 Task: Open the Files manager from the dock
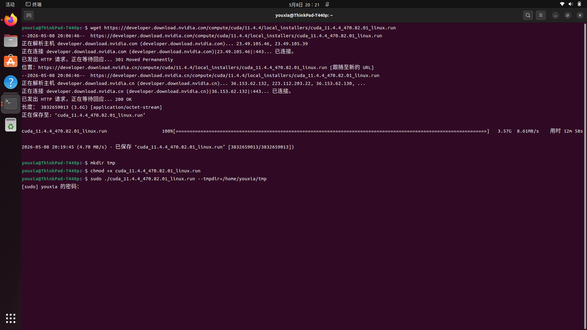pyautogui.click(x=11, y=41)
